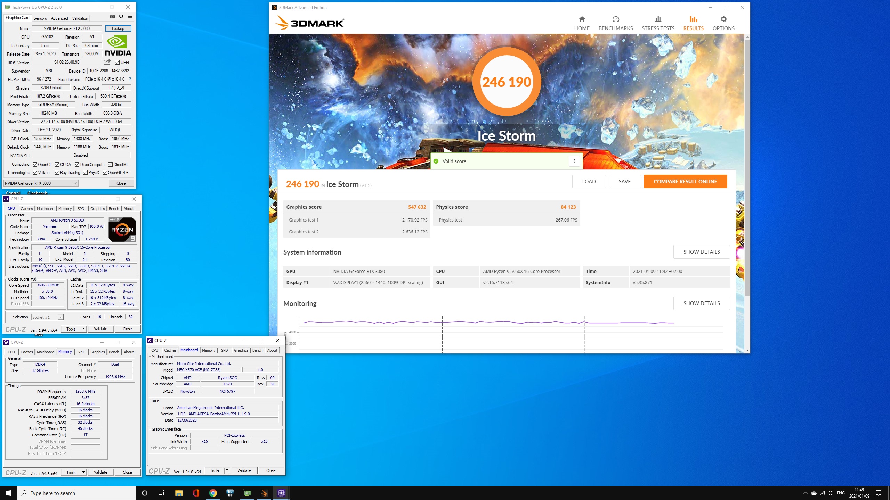
Task: Click Close button in GPU-Z
Action: pos(121,183)
